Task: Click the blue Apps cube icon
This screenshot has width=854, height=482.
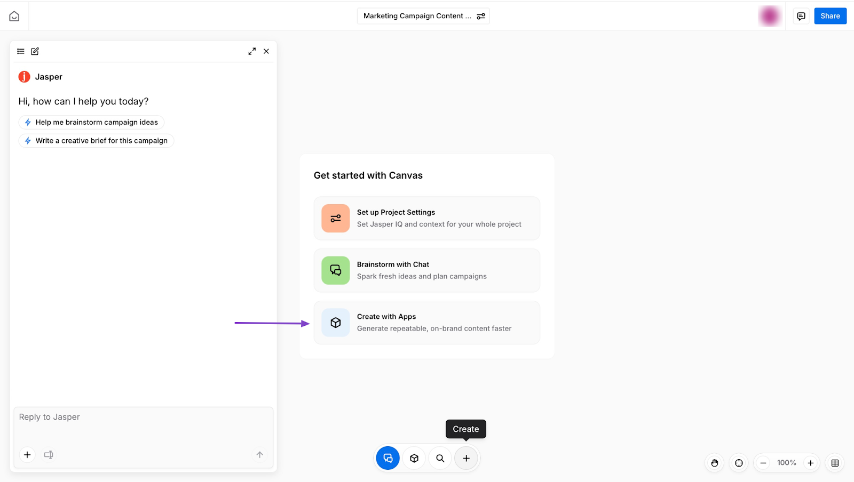Action: coord(336,323)
